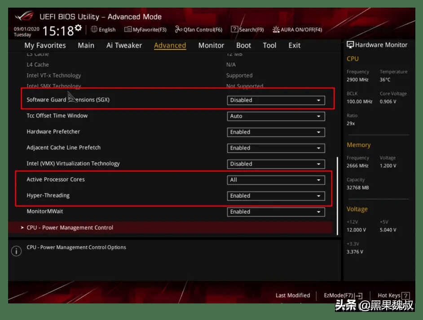Click the 12.000 V voltage reading

point(356,230)
